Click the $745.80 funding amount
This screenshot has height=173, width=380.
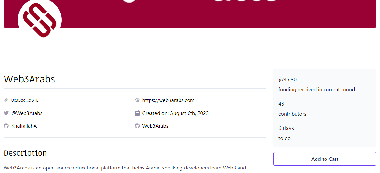click(x=287, y=79)
